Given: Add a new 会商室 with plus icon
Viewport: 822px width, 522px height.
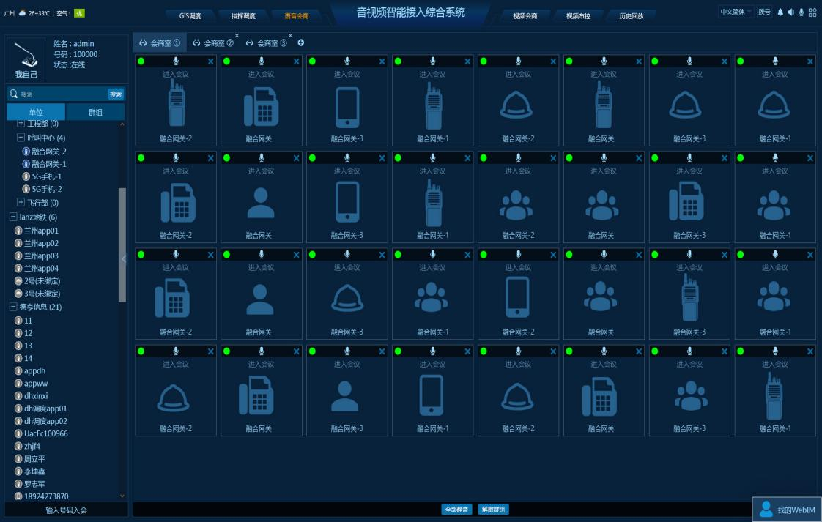Looking at the screenshot, I should pos(301,43).
